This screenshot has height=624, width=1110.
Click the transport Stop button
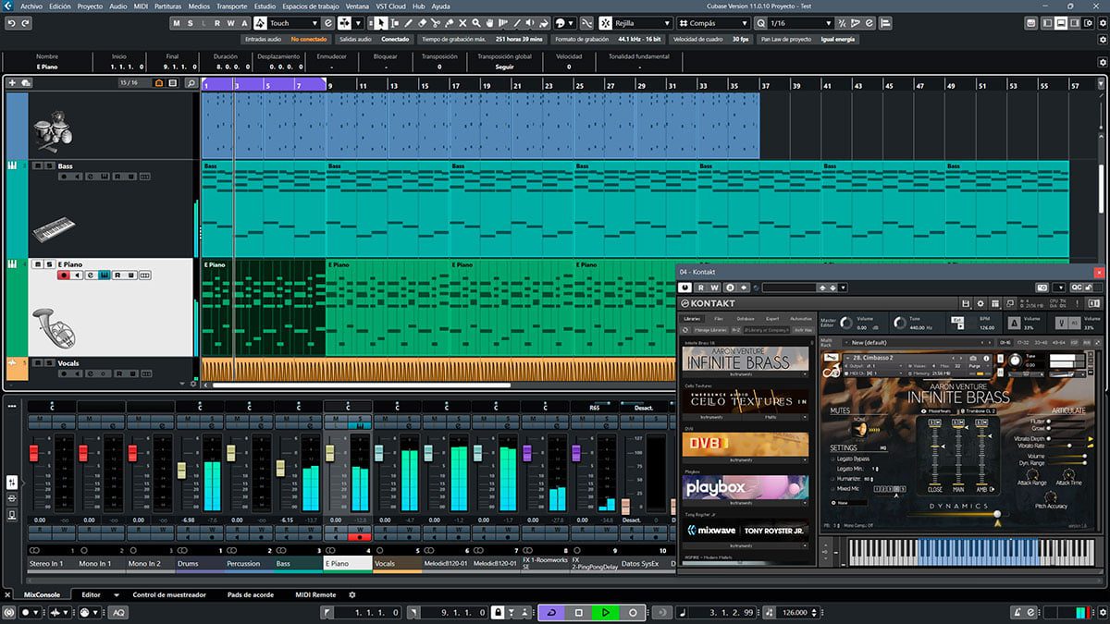tap(578, 612)
